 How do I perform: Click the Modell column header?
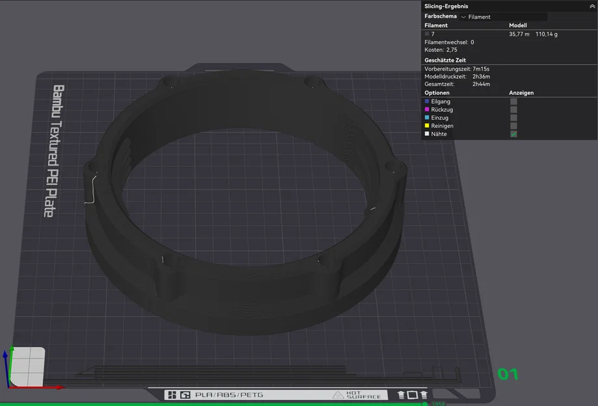tap(518, 25)
